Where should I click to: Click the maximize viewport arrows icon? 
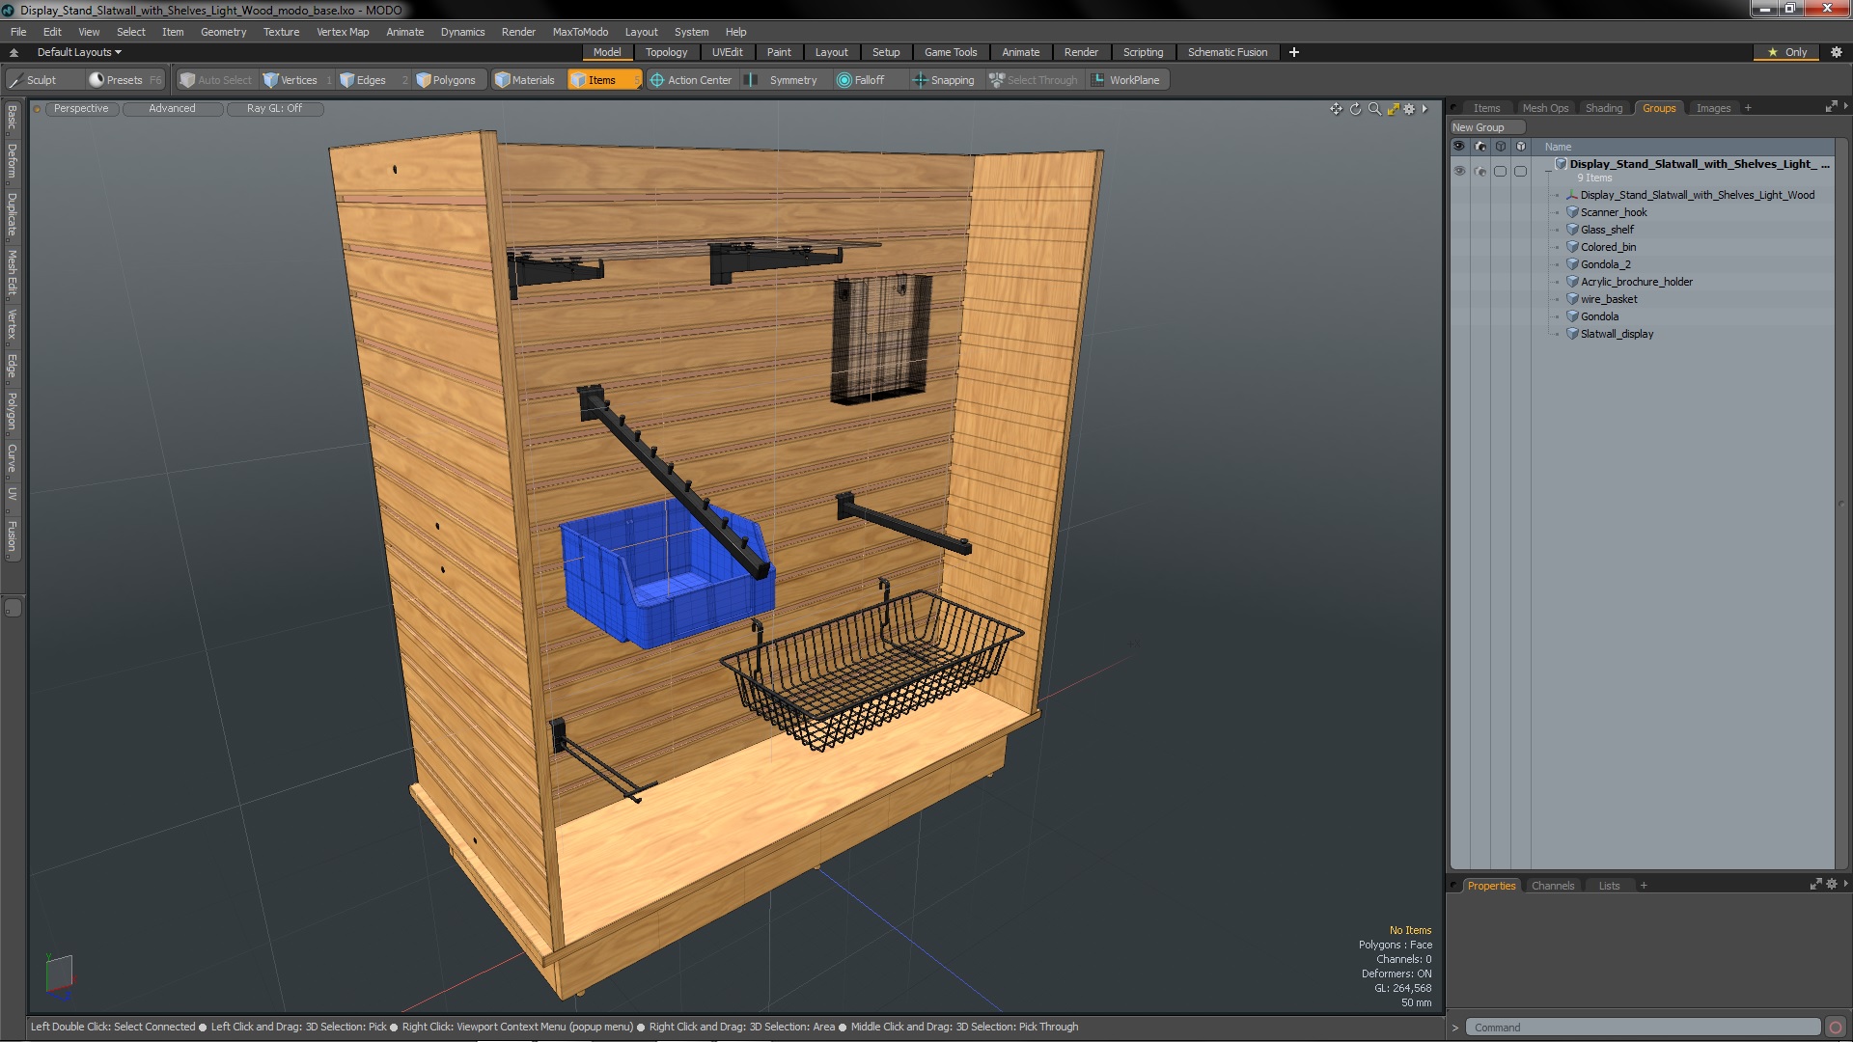point(1393,109)
